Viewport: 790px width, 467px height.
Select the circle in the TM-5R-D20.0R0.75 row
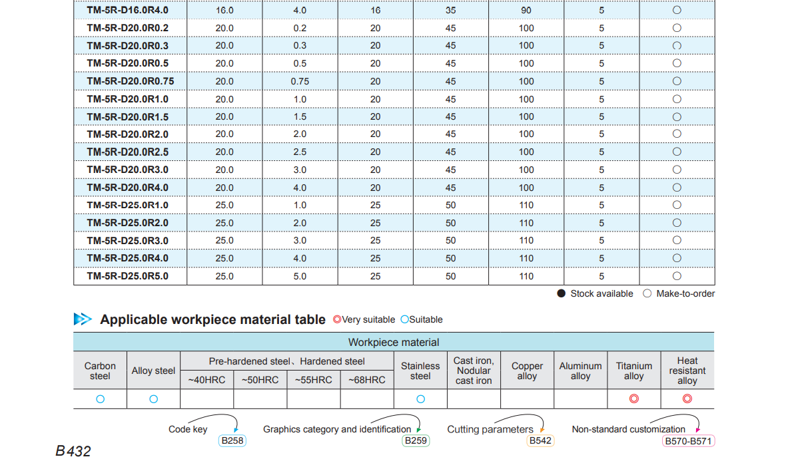click(677, 81)
